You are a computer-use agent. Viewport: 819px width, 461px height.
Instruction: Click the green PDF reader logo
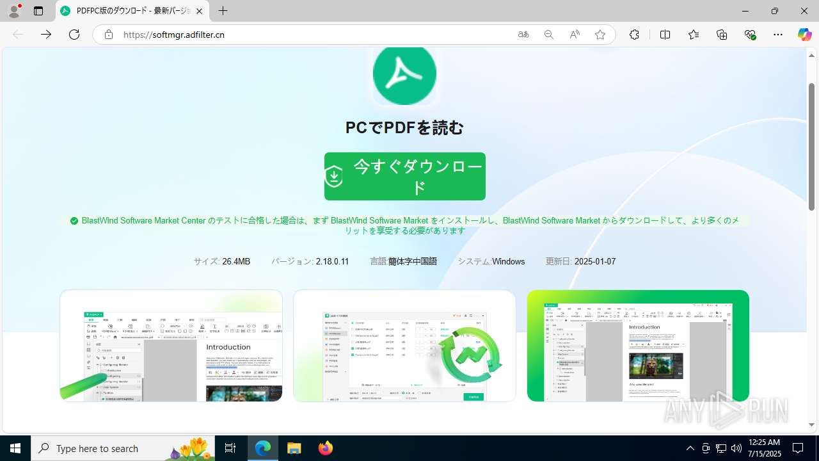(x=404, y=75)
